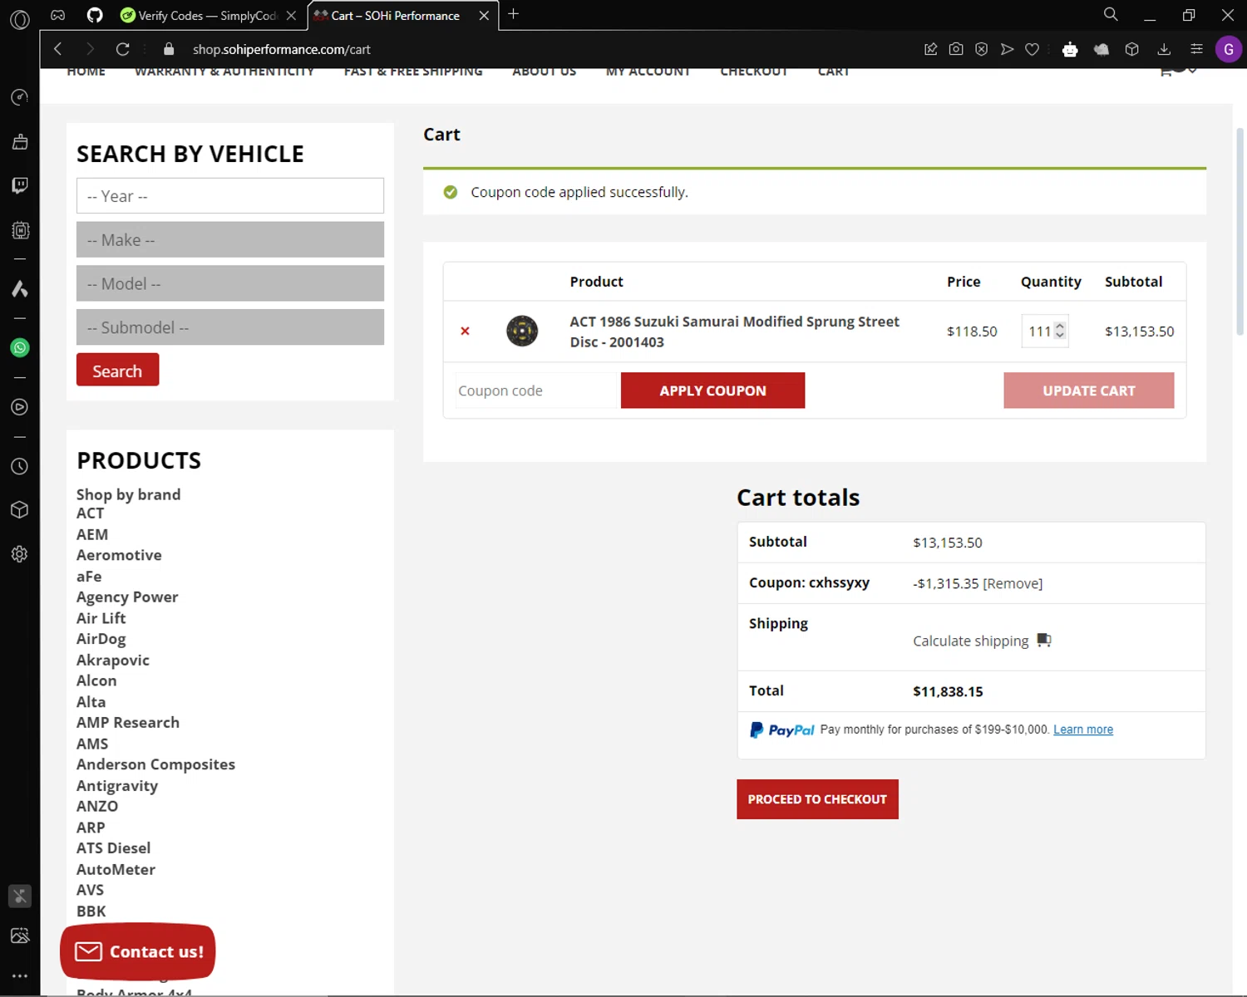Viewport: 1247px width, 997px height.
Task: Open Twitch in the sidebar
Action: pos(20,185)
